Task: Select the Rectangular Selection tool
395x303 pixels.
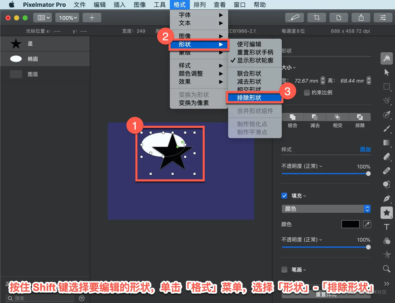Action: pyautogui.click(x=387, y=87)
